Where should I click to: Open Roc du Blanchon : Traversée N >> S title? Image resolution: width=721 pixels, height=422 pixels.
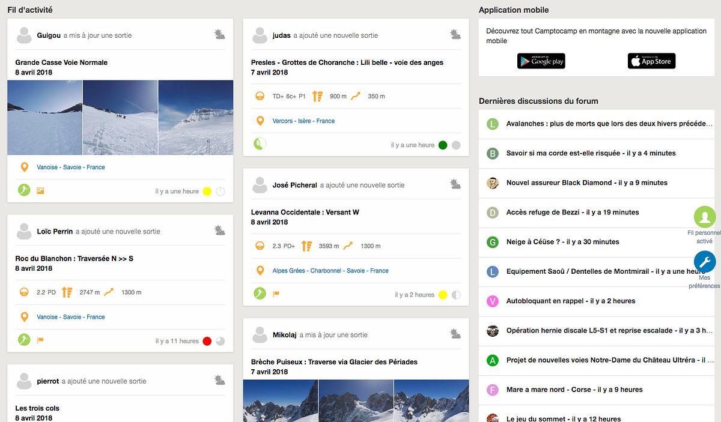(x=74, y=259)
